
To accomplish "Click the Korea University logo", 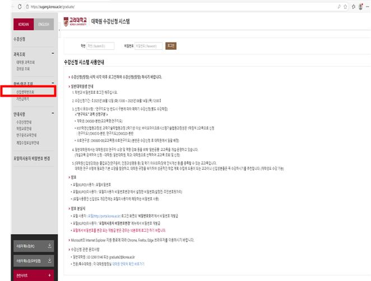I will [75, 22].
